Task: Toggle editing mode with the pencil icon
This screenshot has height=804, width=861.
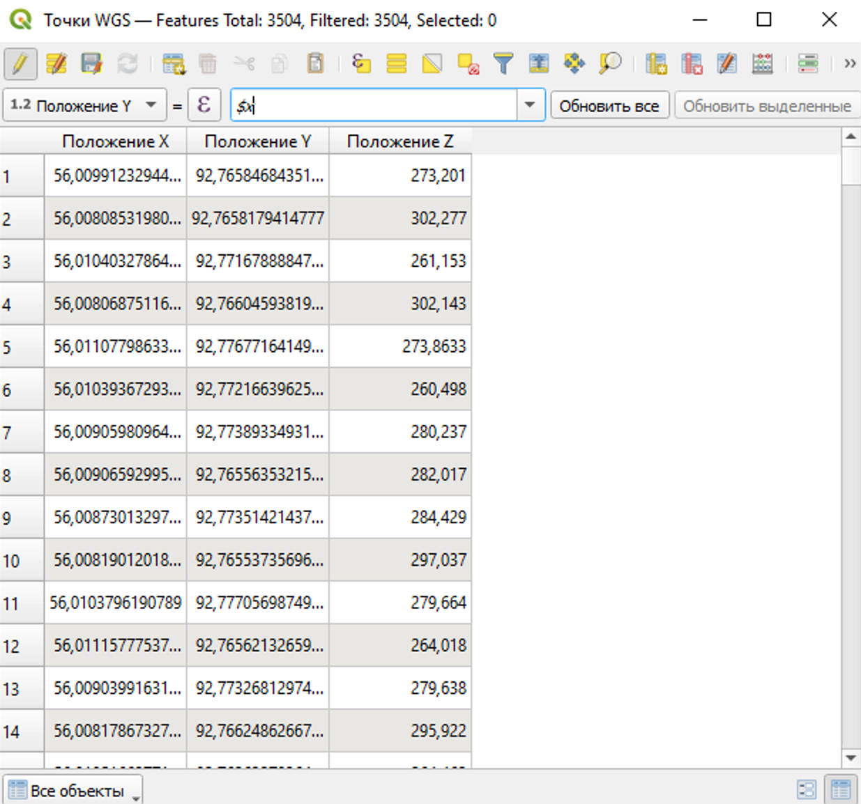Action: [20, 64]
